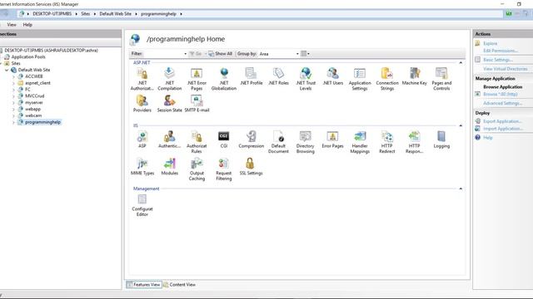Open Output Caching feature
The width and height of the screenshot is (533, 299).
[197, 169]
